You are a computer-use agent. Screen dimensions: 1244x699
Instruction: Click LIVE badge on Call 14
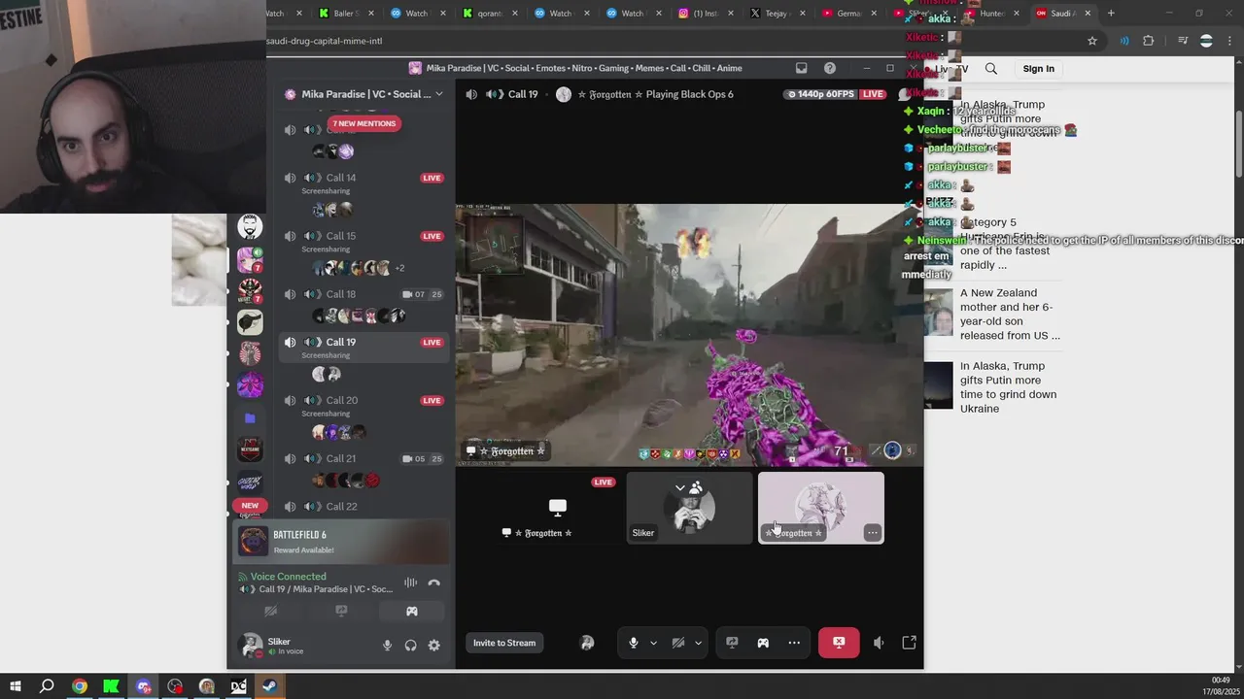coord(432,178)
